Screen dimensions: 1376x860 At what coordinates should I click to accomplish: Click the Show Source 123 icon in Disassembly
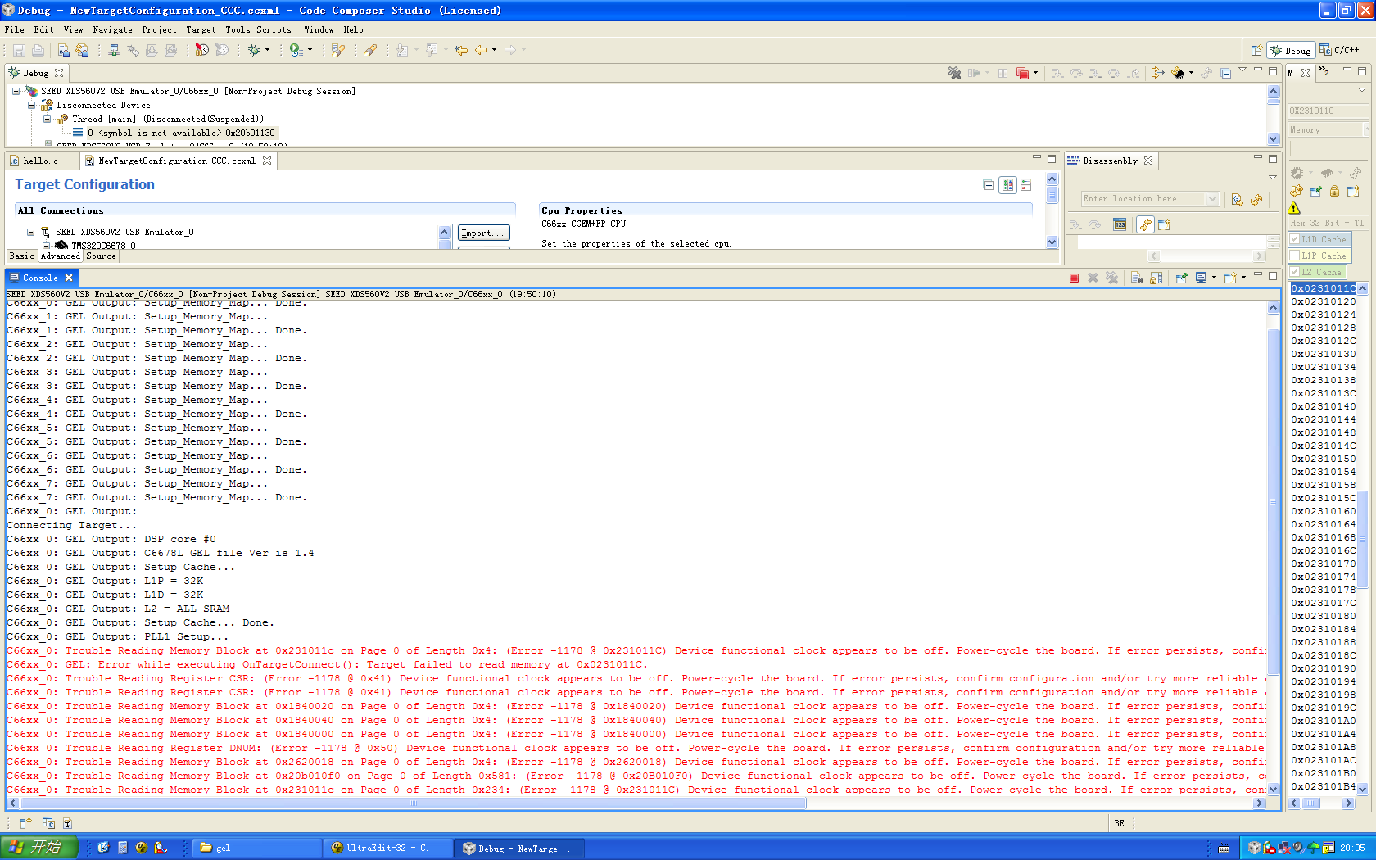click(x=1120, y=224)
